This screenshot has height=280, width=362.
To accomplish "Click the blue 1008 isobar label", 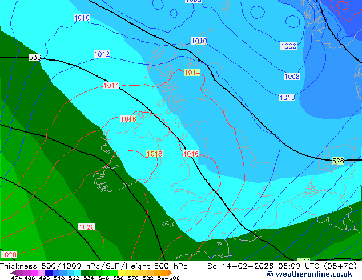I will click(292, 76).
